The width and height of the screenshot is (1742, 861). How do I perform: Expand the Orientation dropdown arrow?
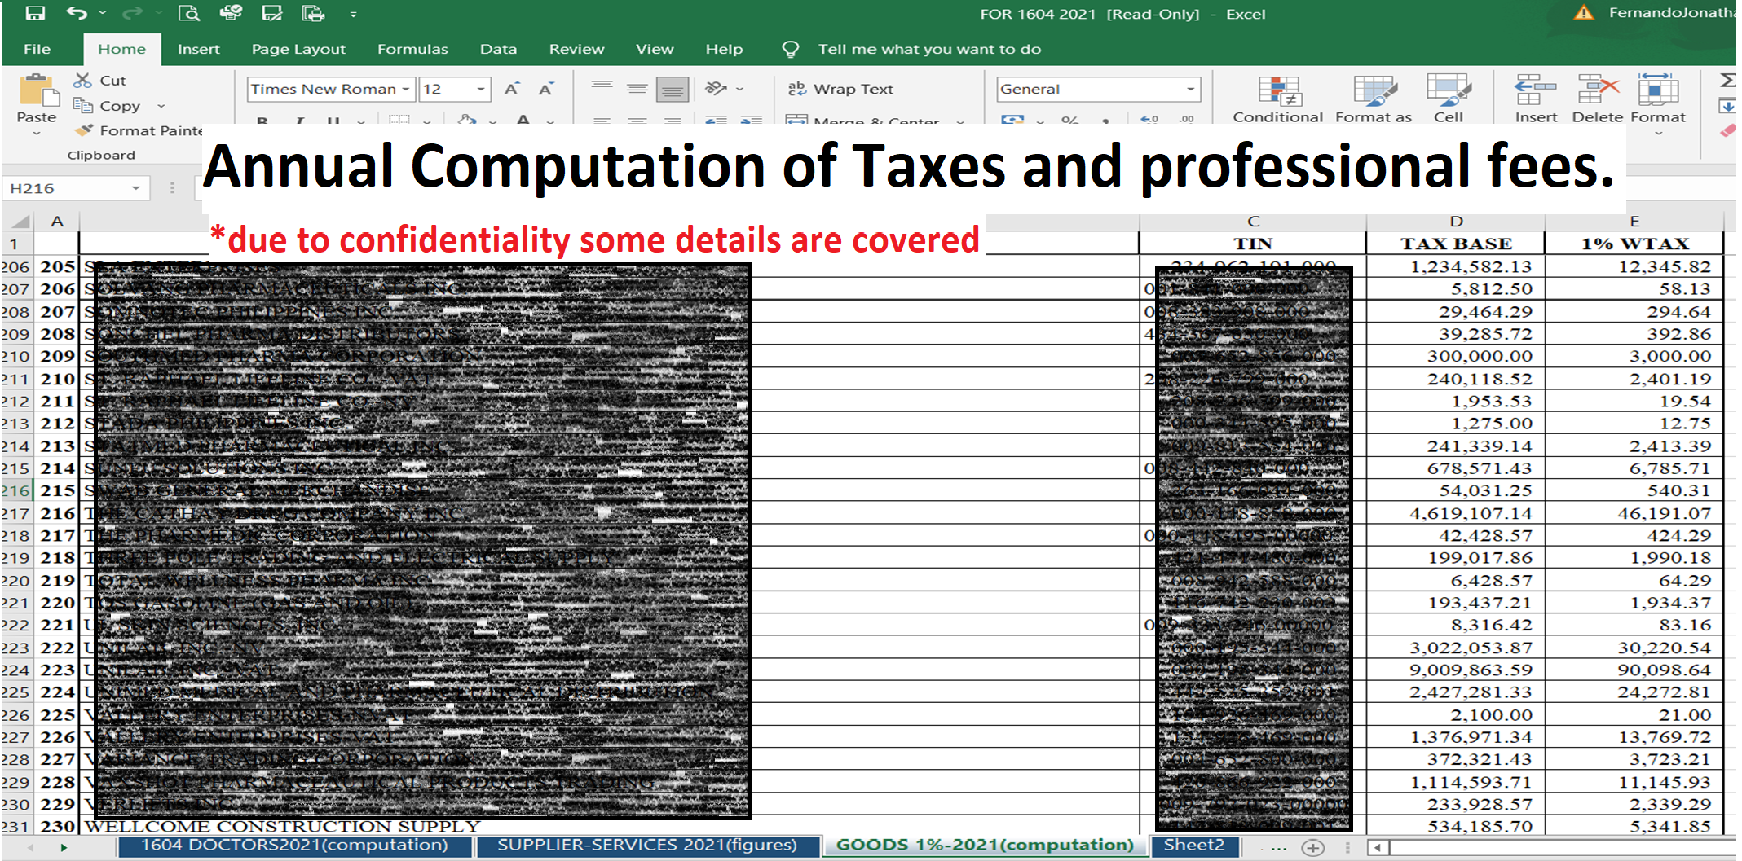pyautogui.click(x=739, y=89)
